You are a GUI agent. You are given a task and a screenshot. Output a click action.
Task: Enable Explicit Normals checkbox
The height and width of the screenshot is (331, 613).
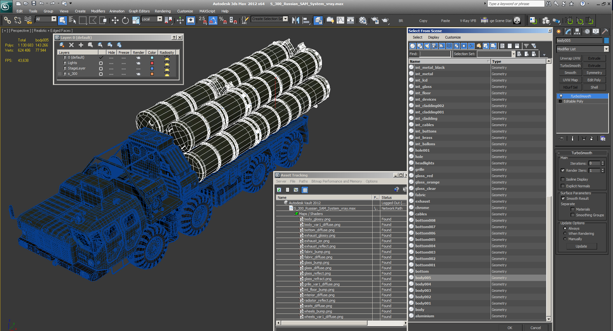pos(562,186)
